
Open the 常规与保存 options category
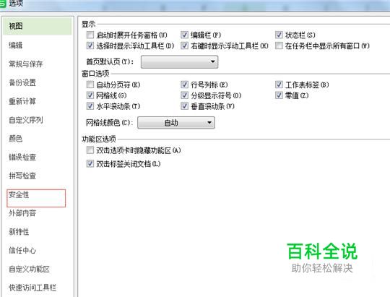pyautogui.click(x=25, y=64)
